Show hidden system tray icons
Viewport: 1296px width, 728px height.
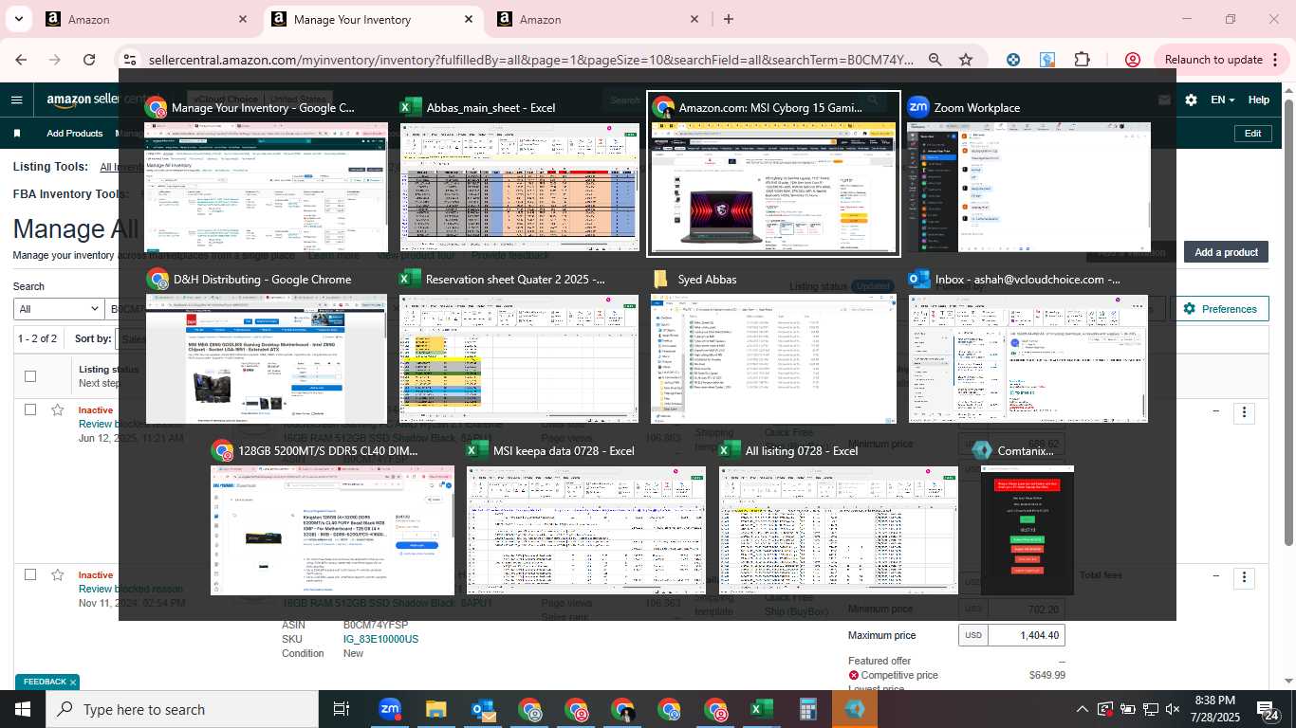point(1082,709)
